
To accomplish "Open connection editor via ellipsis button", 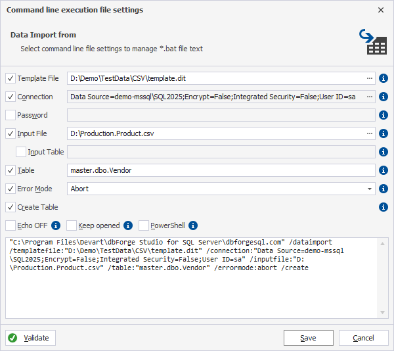I will point(369,97).
